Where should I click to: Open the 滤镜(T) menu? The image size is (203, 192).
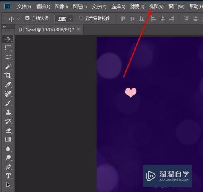[x=137, y=6]
